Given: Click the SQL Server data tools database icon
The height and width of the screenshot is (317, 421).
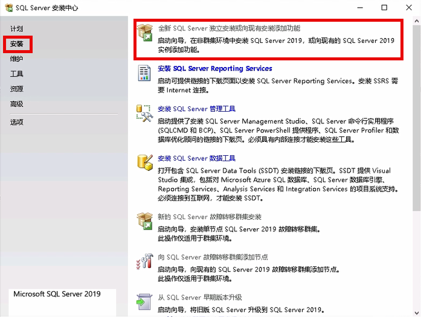Looking at the screenshot, I should pos(145,163).
